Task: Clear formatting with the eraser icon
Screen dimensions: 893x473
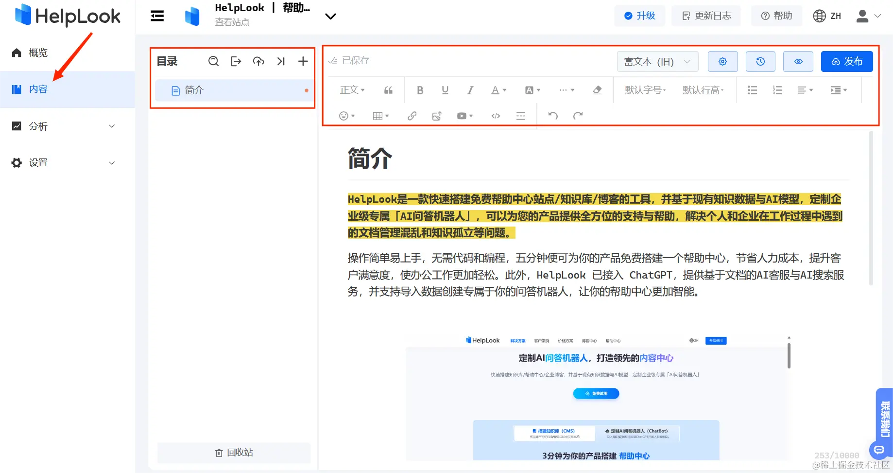Action: pos(597,90)
